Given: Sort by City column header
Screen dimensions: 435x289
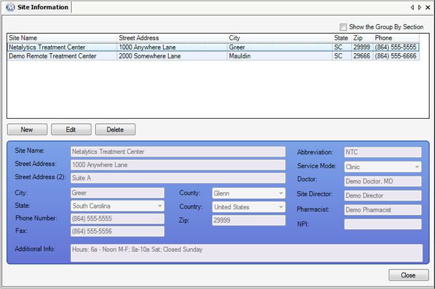Looking at the screenshot, I should (279, 38).
